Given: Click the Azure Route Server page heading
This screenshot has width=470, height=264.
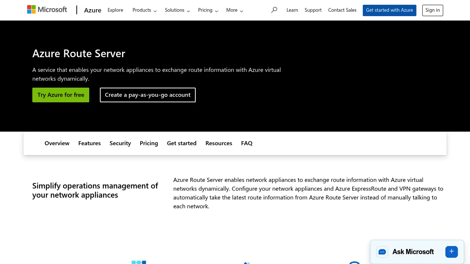Looking at the screenshot, I should [x=79, y=54].
